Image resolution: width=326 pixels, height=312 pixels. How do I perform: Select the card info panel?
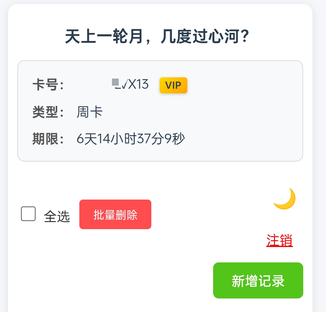pyautogui.click(x=161, y=111)
